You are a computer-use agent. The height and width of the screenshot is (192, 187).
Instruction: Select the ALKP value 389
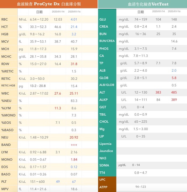(174, 100)
